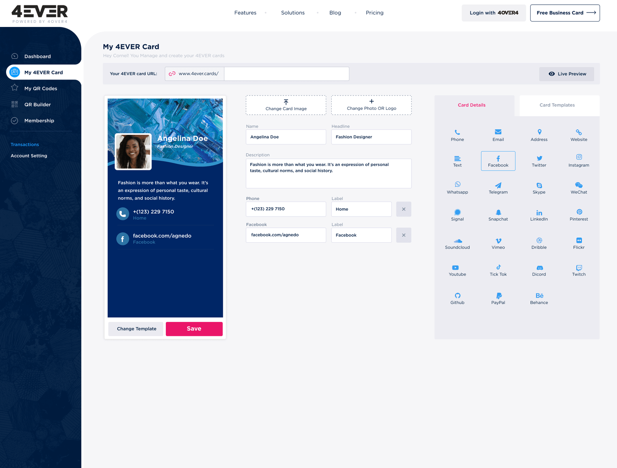Toggle Live Preview with the eye button

point(566,74)
